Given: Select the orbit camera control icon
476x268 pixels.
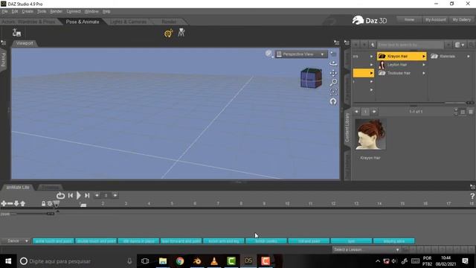Looking at the screenshot, I should pyautogui.click(x=333, y=63).
